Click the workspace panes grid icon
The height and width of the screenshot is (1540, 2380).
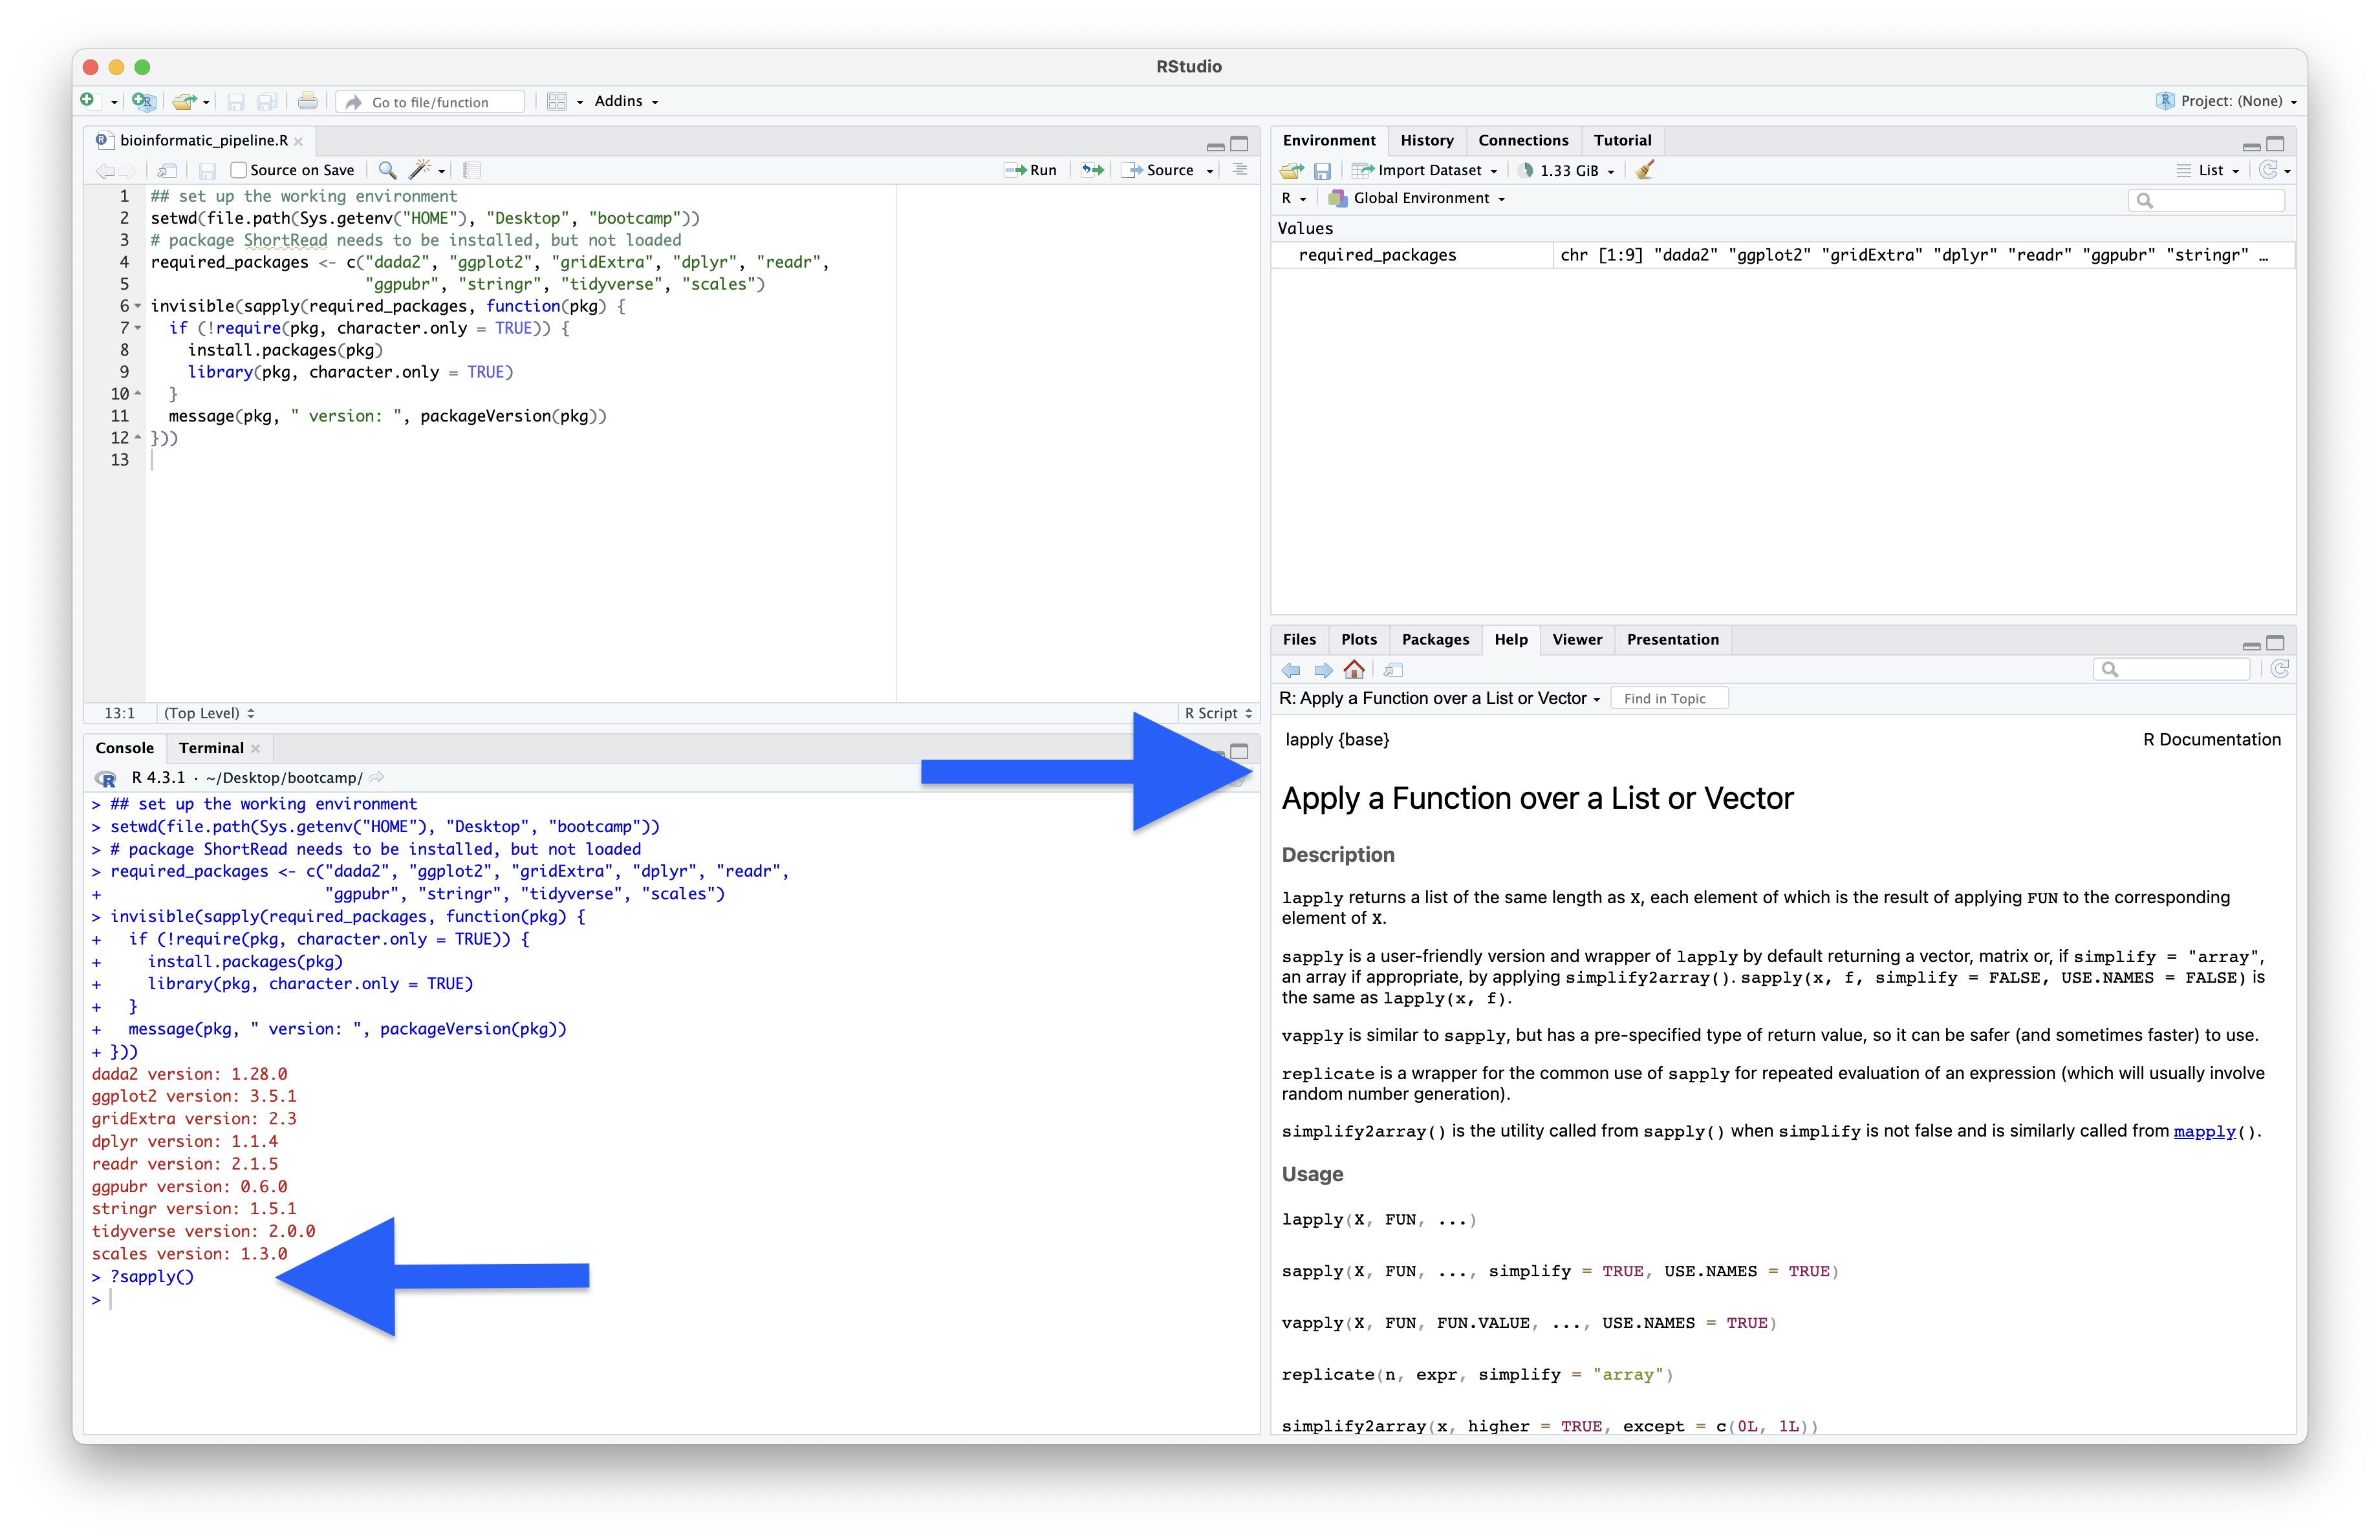pos(557,101)
